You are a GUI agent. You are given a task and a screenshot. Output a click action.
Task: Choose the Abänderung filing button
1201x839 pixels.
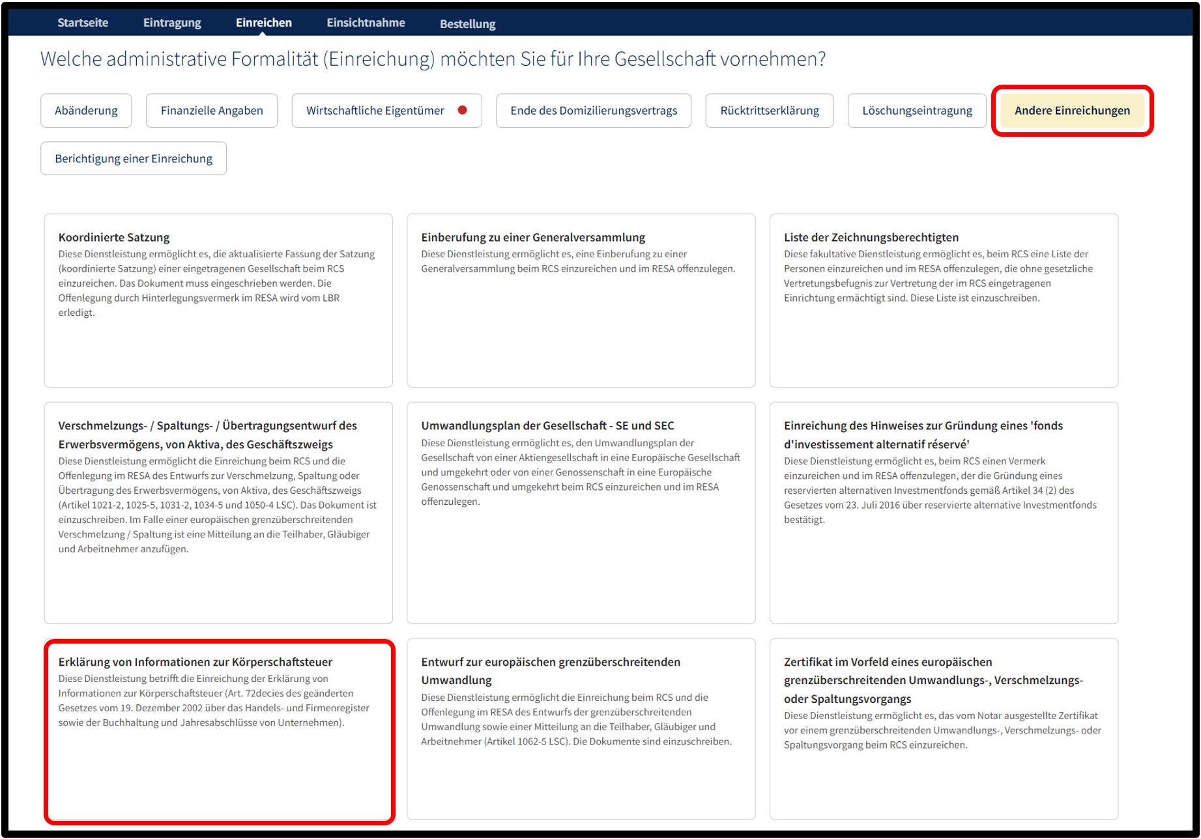click(86, 111)
